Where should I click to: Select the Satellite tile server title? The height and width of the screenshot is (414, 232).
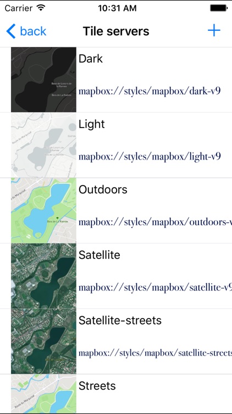click(100, 255)
